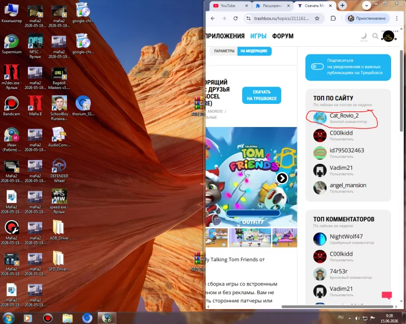Follow the ANDROID category link
The height and width of the screenshot is (324, 406).
(x=215, y=112)
